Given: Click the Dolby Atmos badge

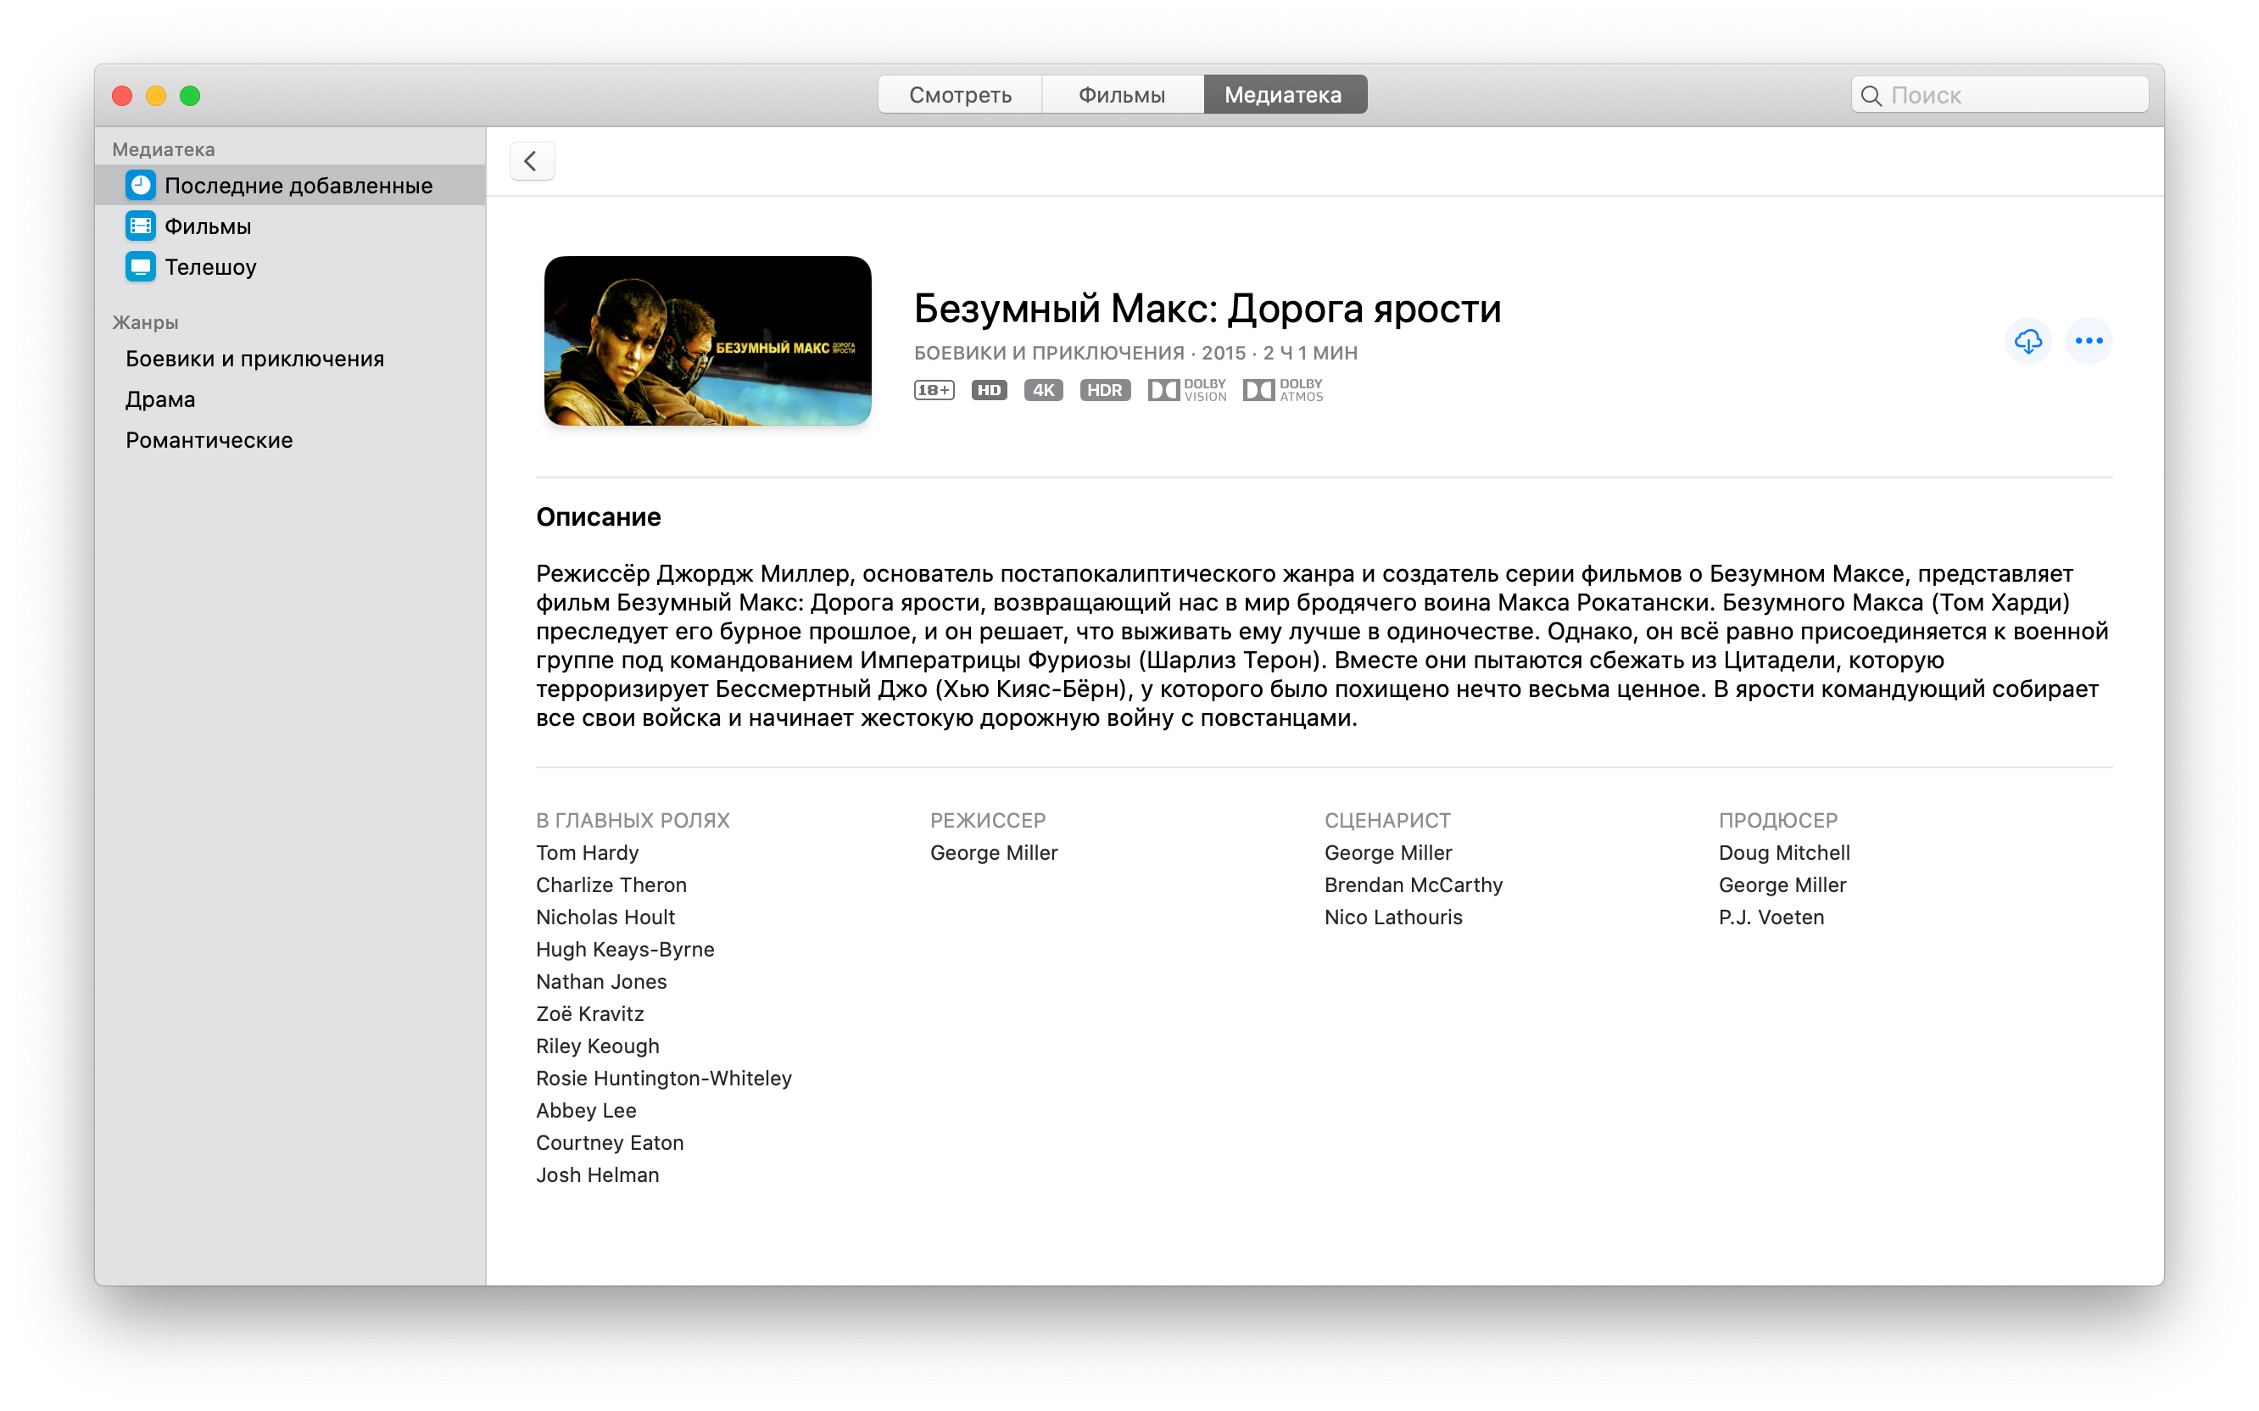Looking at the screenshot, I should point(1283,390).
